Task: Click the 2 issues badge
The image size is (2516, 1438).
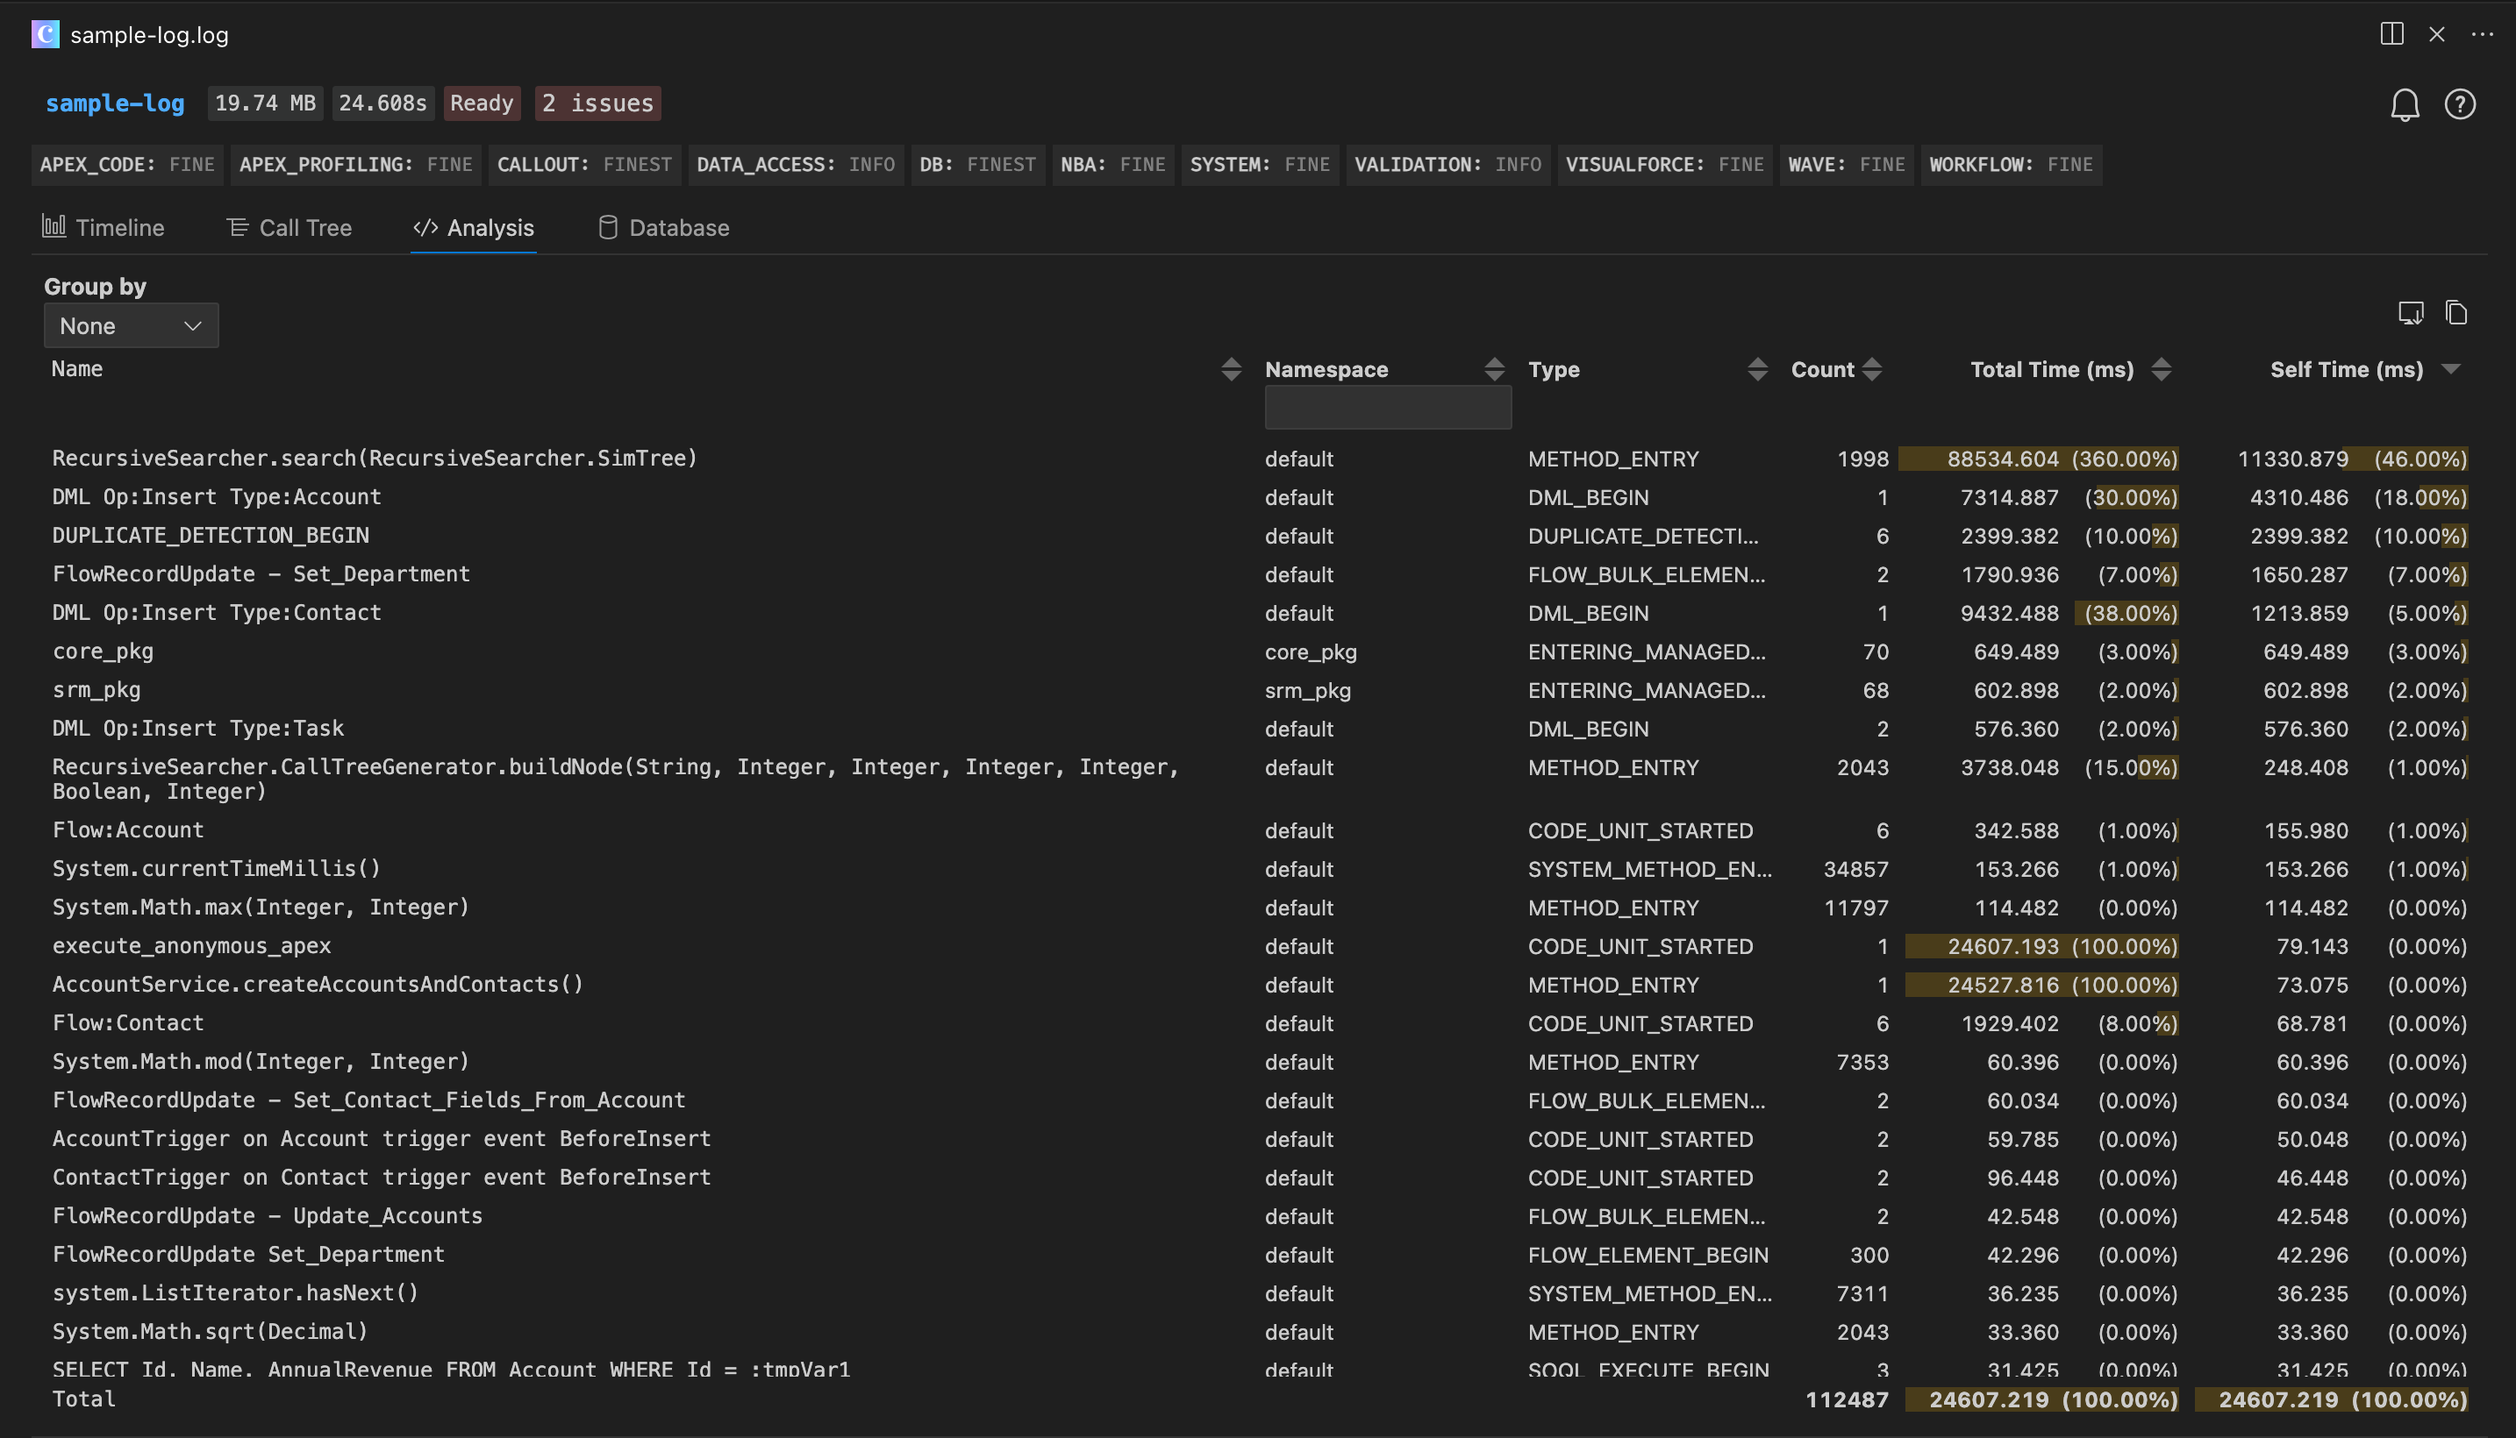Action: tap(597, 103)
